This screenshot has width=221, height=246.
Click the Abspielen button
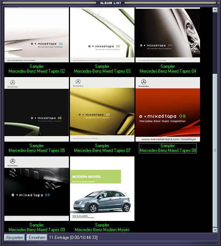14,238
